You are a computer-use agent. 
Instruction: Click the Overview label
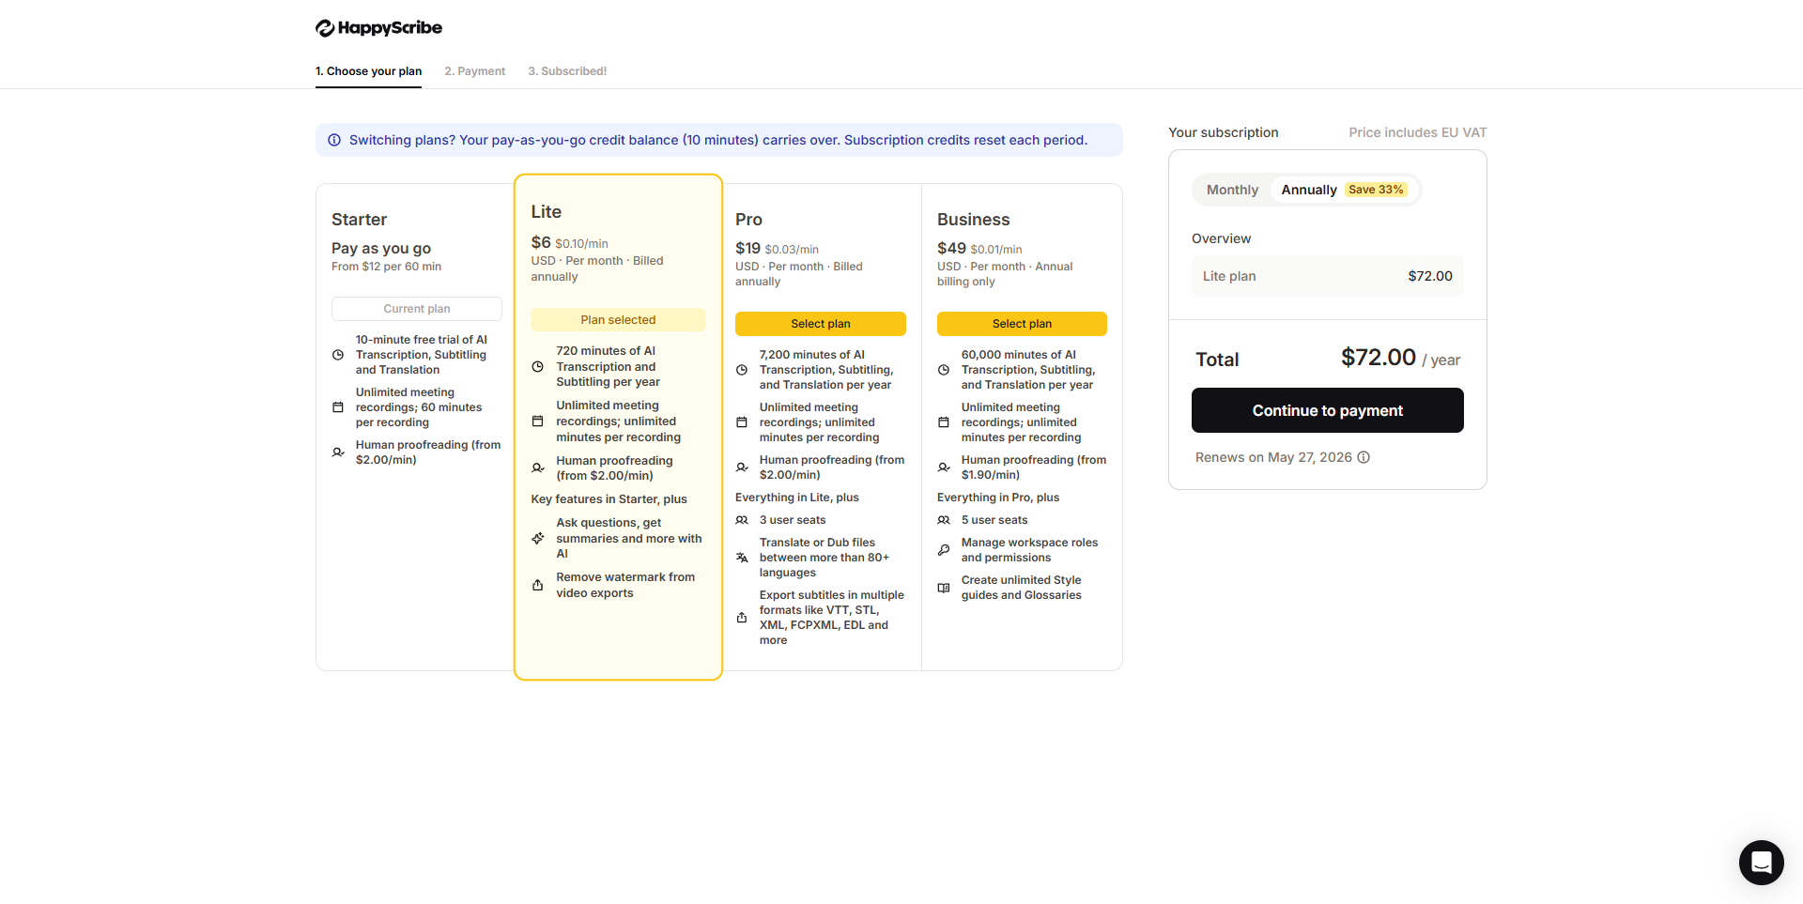(x=1221, y=238)
